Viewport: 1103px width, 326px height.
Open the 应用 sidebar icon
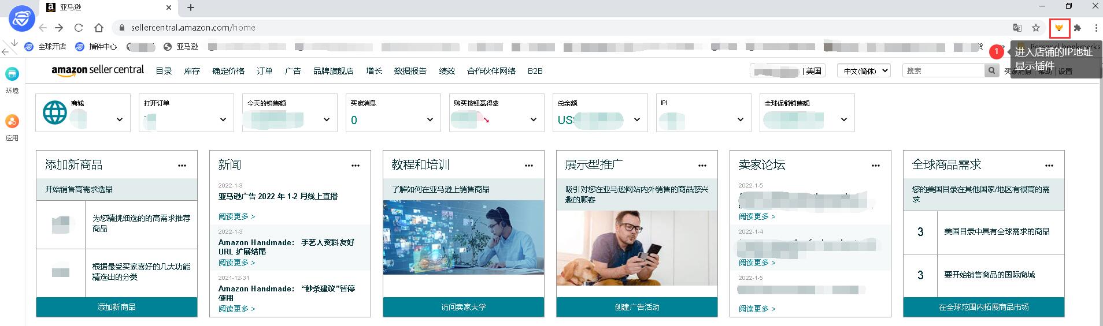(x=12, y=128)
